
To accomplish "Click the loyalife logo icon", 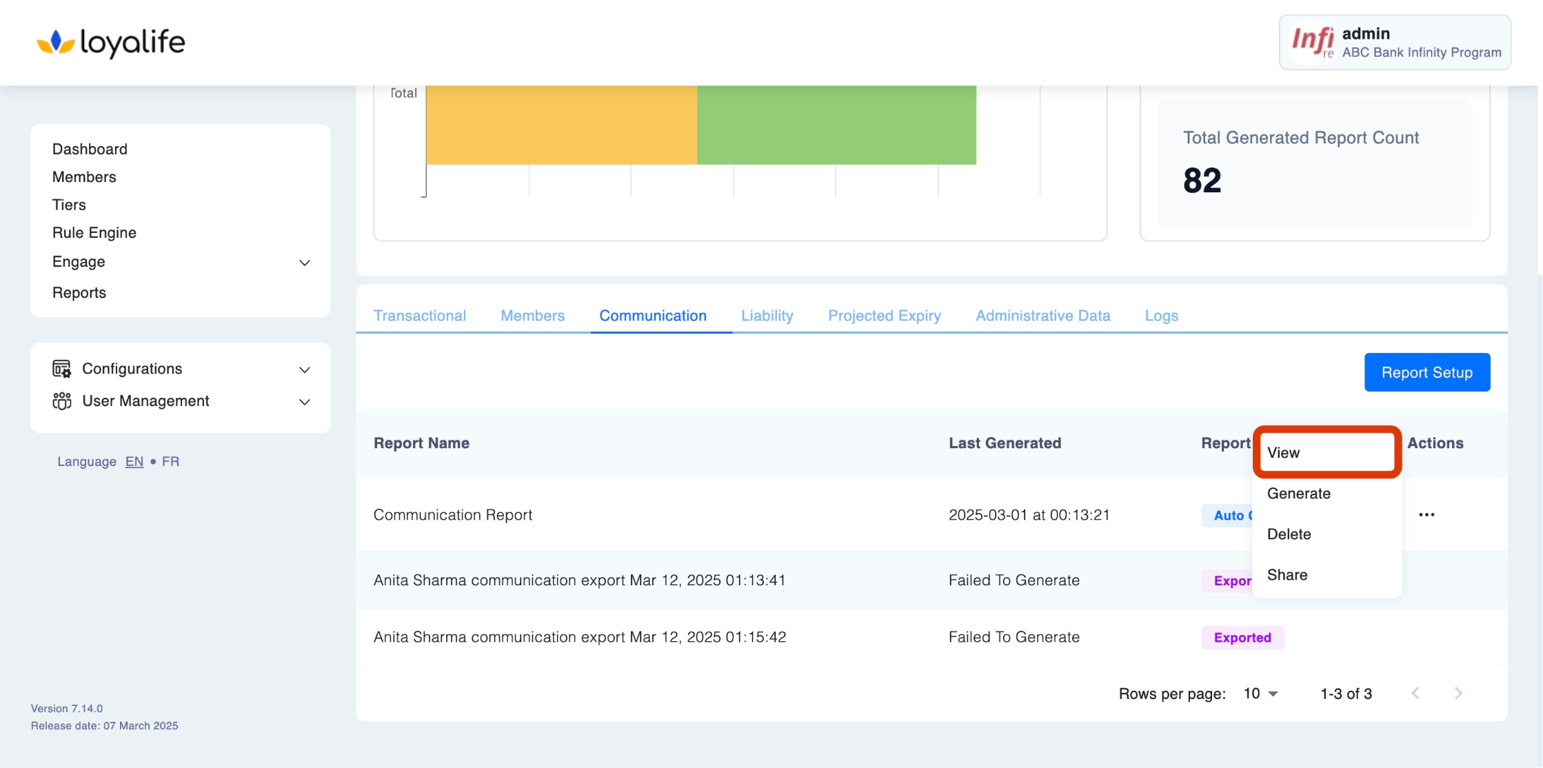I will pos(55,42).
